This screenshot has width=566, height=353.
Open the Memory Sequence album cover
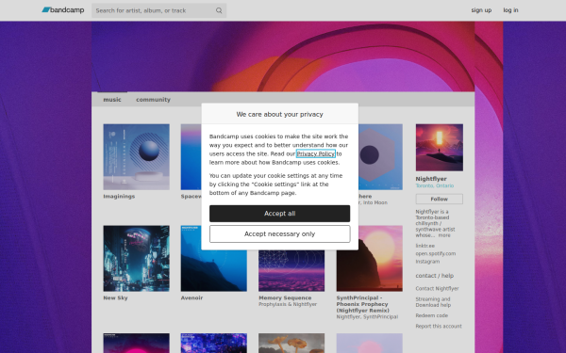(291, 271)
